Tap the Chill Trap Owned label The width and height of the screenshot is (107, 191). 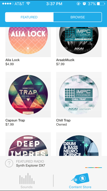coord(61,125)
